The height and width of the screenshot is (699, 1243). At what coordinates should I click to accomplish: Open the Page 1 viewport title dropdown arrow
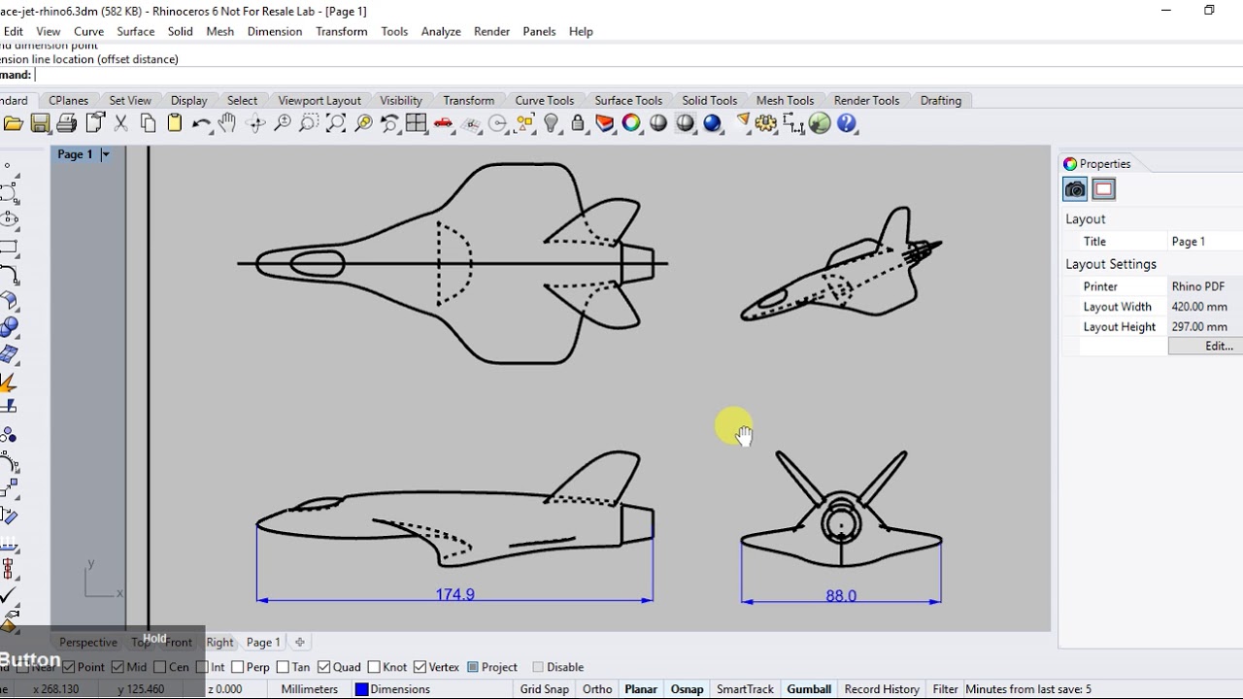[106, 154]
